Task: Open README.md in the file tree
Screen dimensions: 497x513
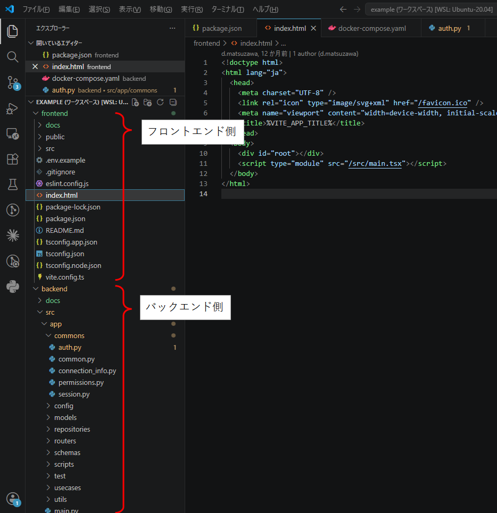Action: coord(64,231)
